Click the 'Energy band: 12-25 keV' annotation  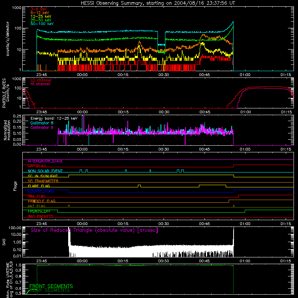pos(54,118)
